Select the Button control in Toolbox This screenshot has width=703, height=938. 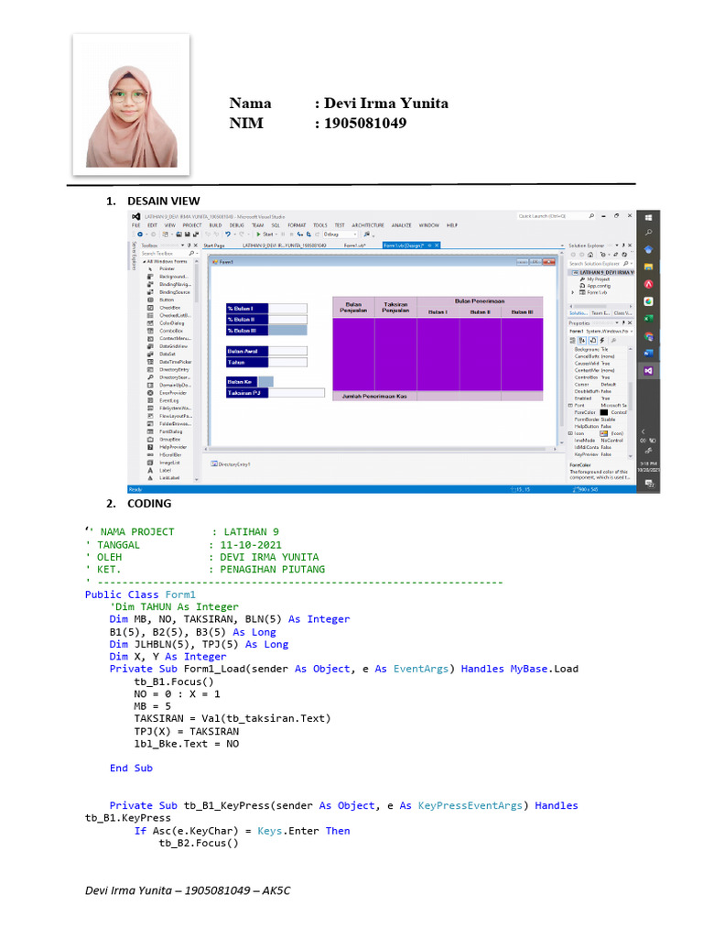point(167,300)
